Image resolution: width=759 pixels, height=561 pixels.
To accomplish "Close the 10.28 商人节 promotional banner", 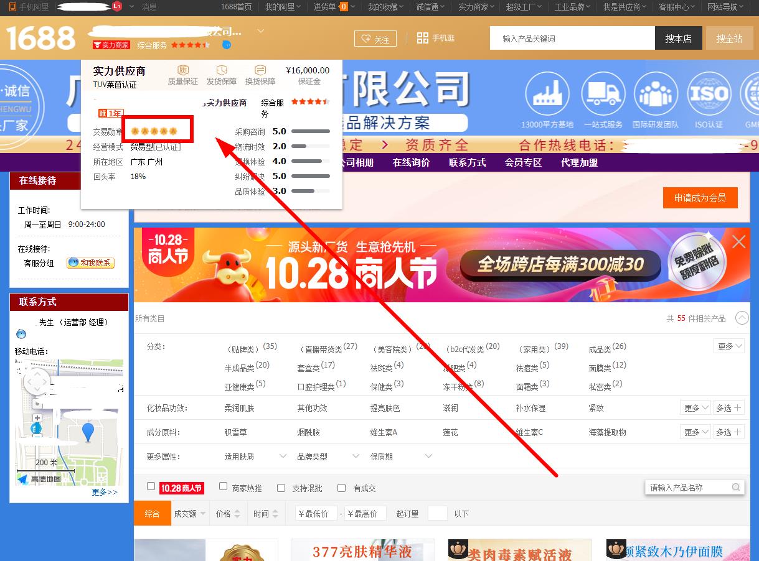I will click(738, 242).
